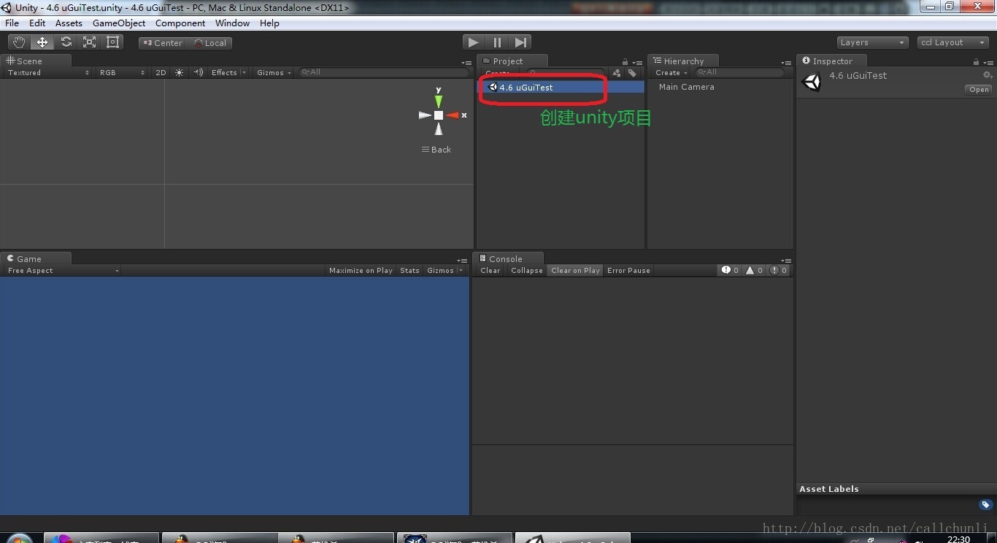Search by type icon in Project panel
Image resolution: width=997 pixels, height=543 pixels.
click(x=617, y=73)
